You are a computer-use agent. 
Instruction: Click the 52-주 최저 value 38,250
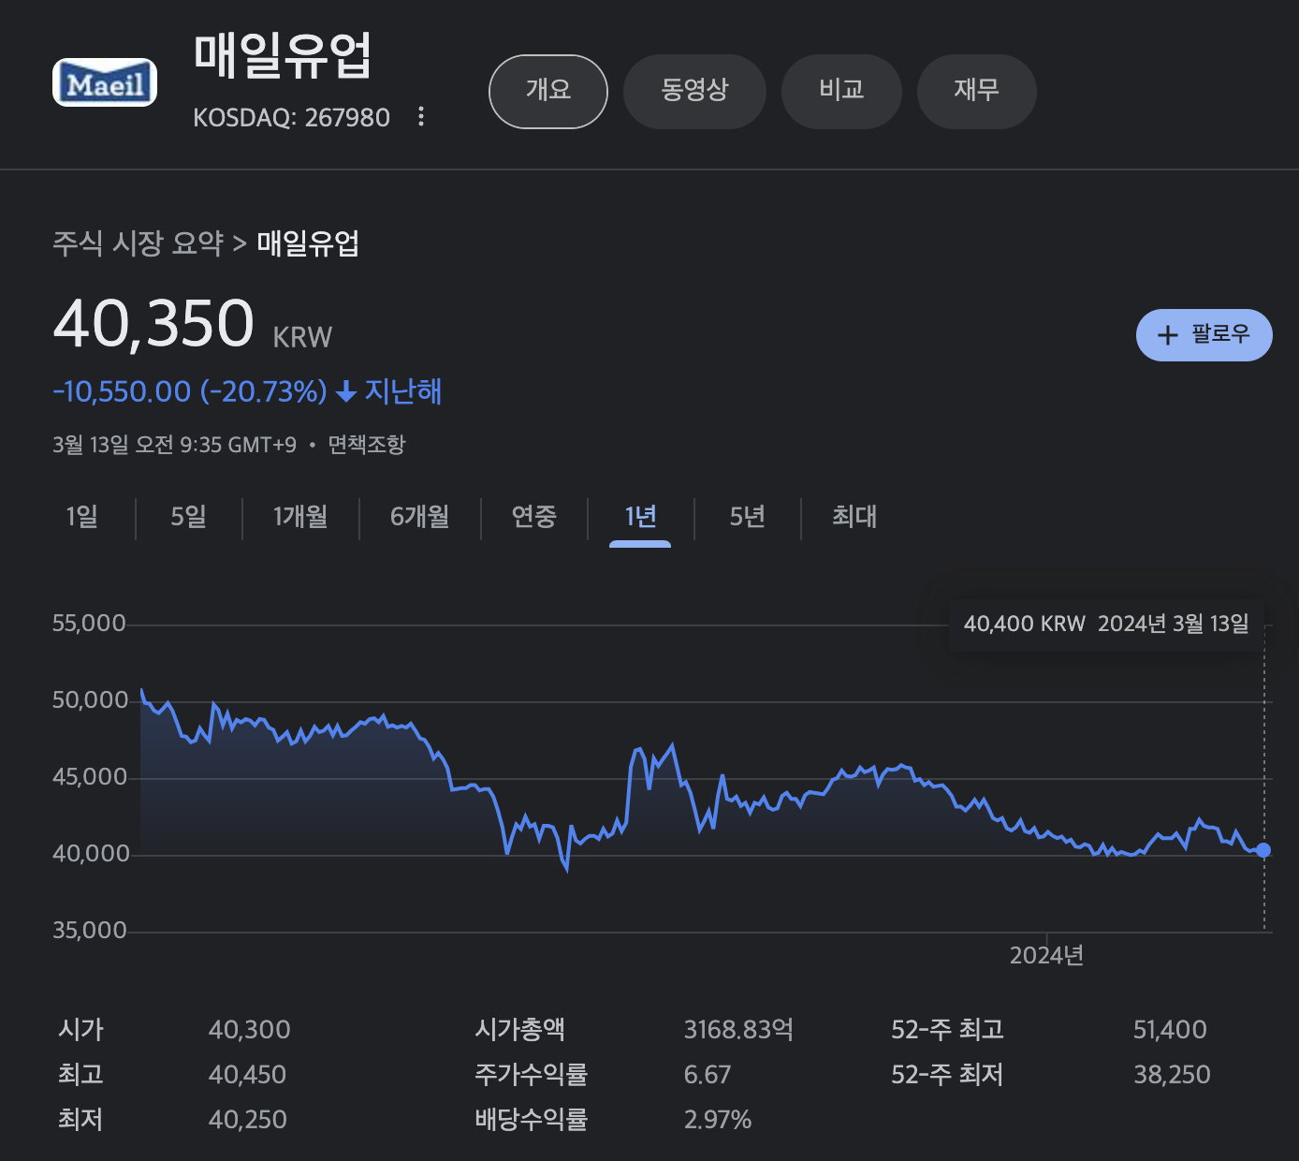1172,1075
